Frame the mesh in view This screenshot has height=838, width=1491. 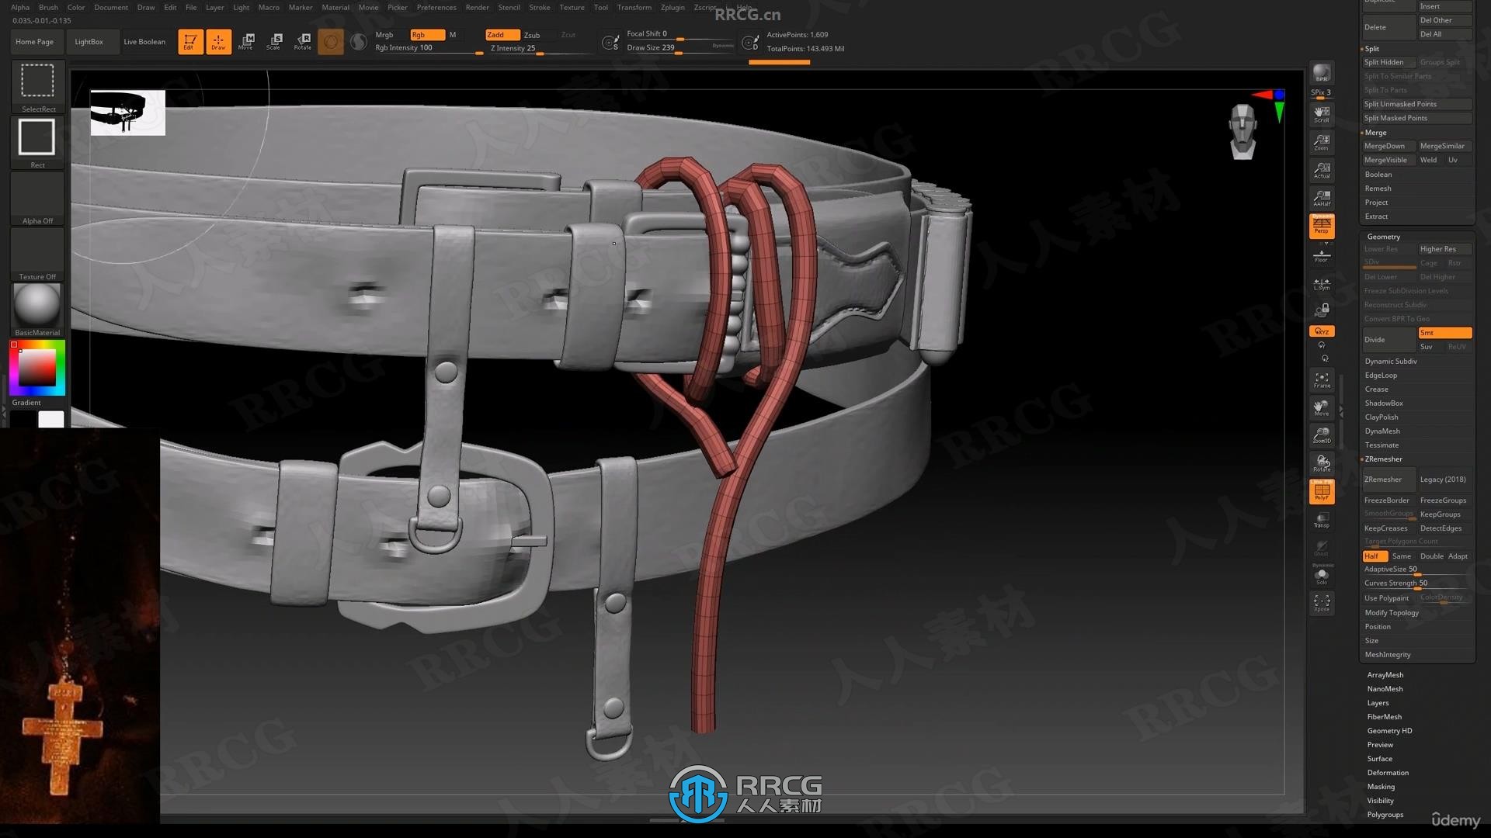point(1321,379)
